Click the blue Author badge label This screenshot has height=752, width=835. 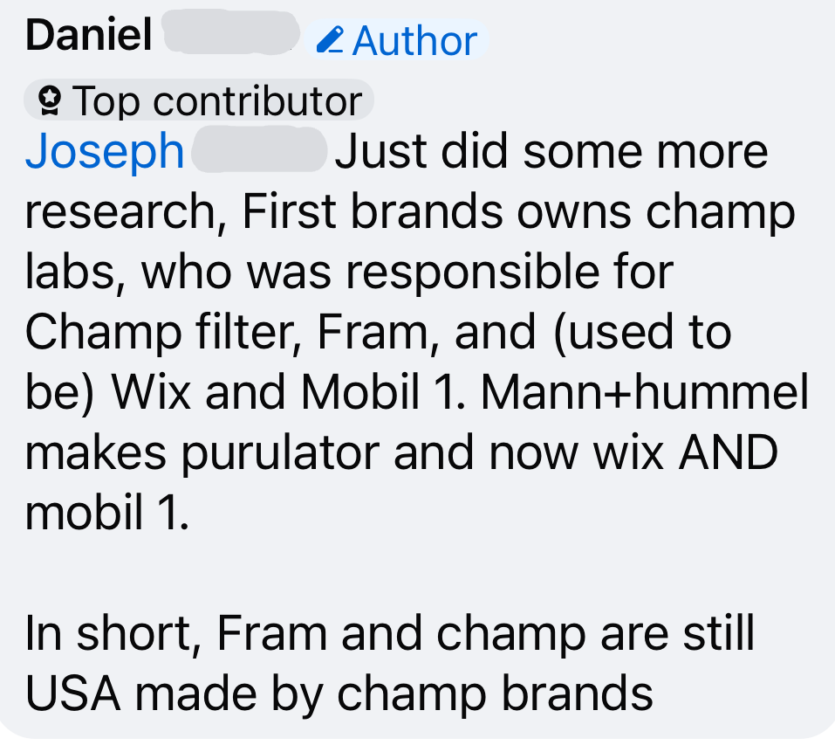click(414, 41)
